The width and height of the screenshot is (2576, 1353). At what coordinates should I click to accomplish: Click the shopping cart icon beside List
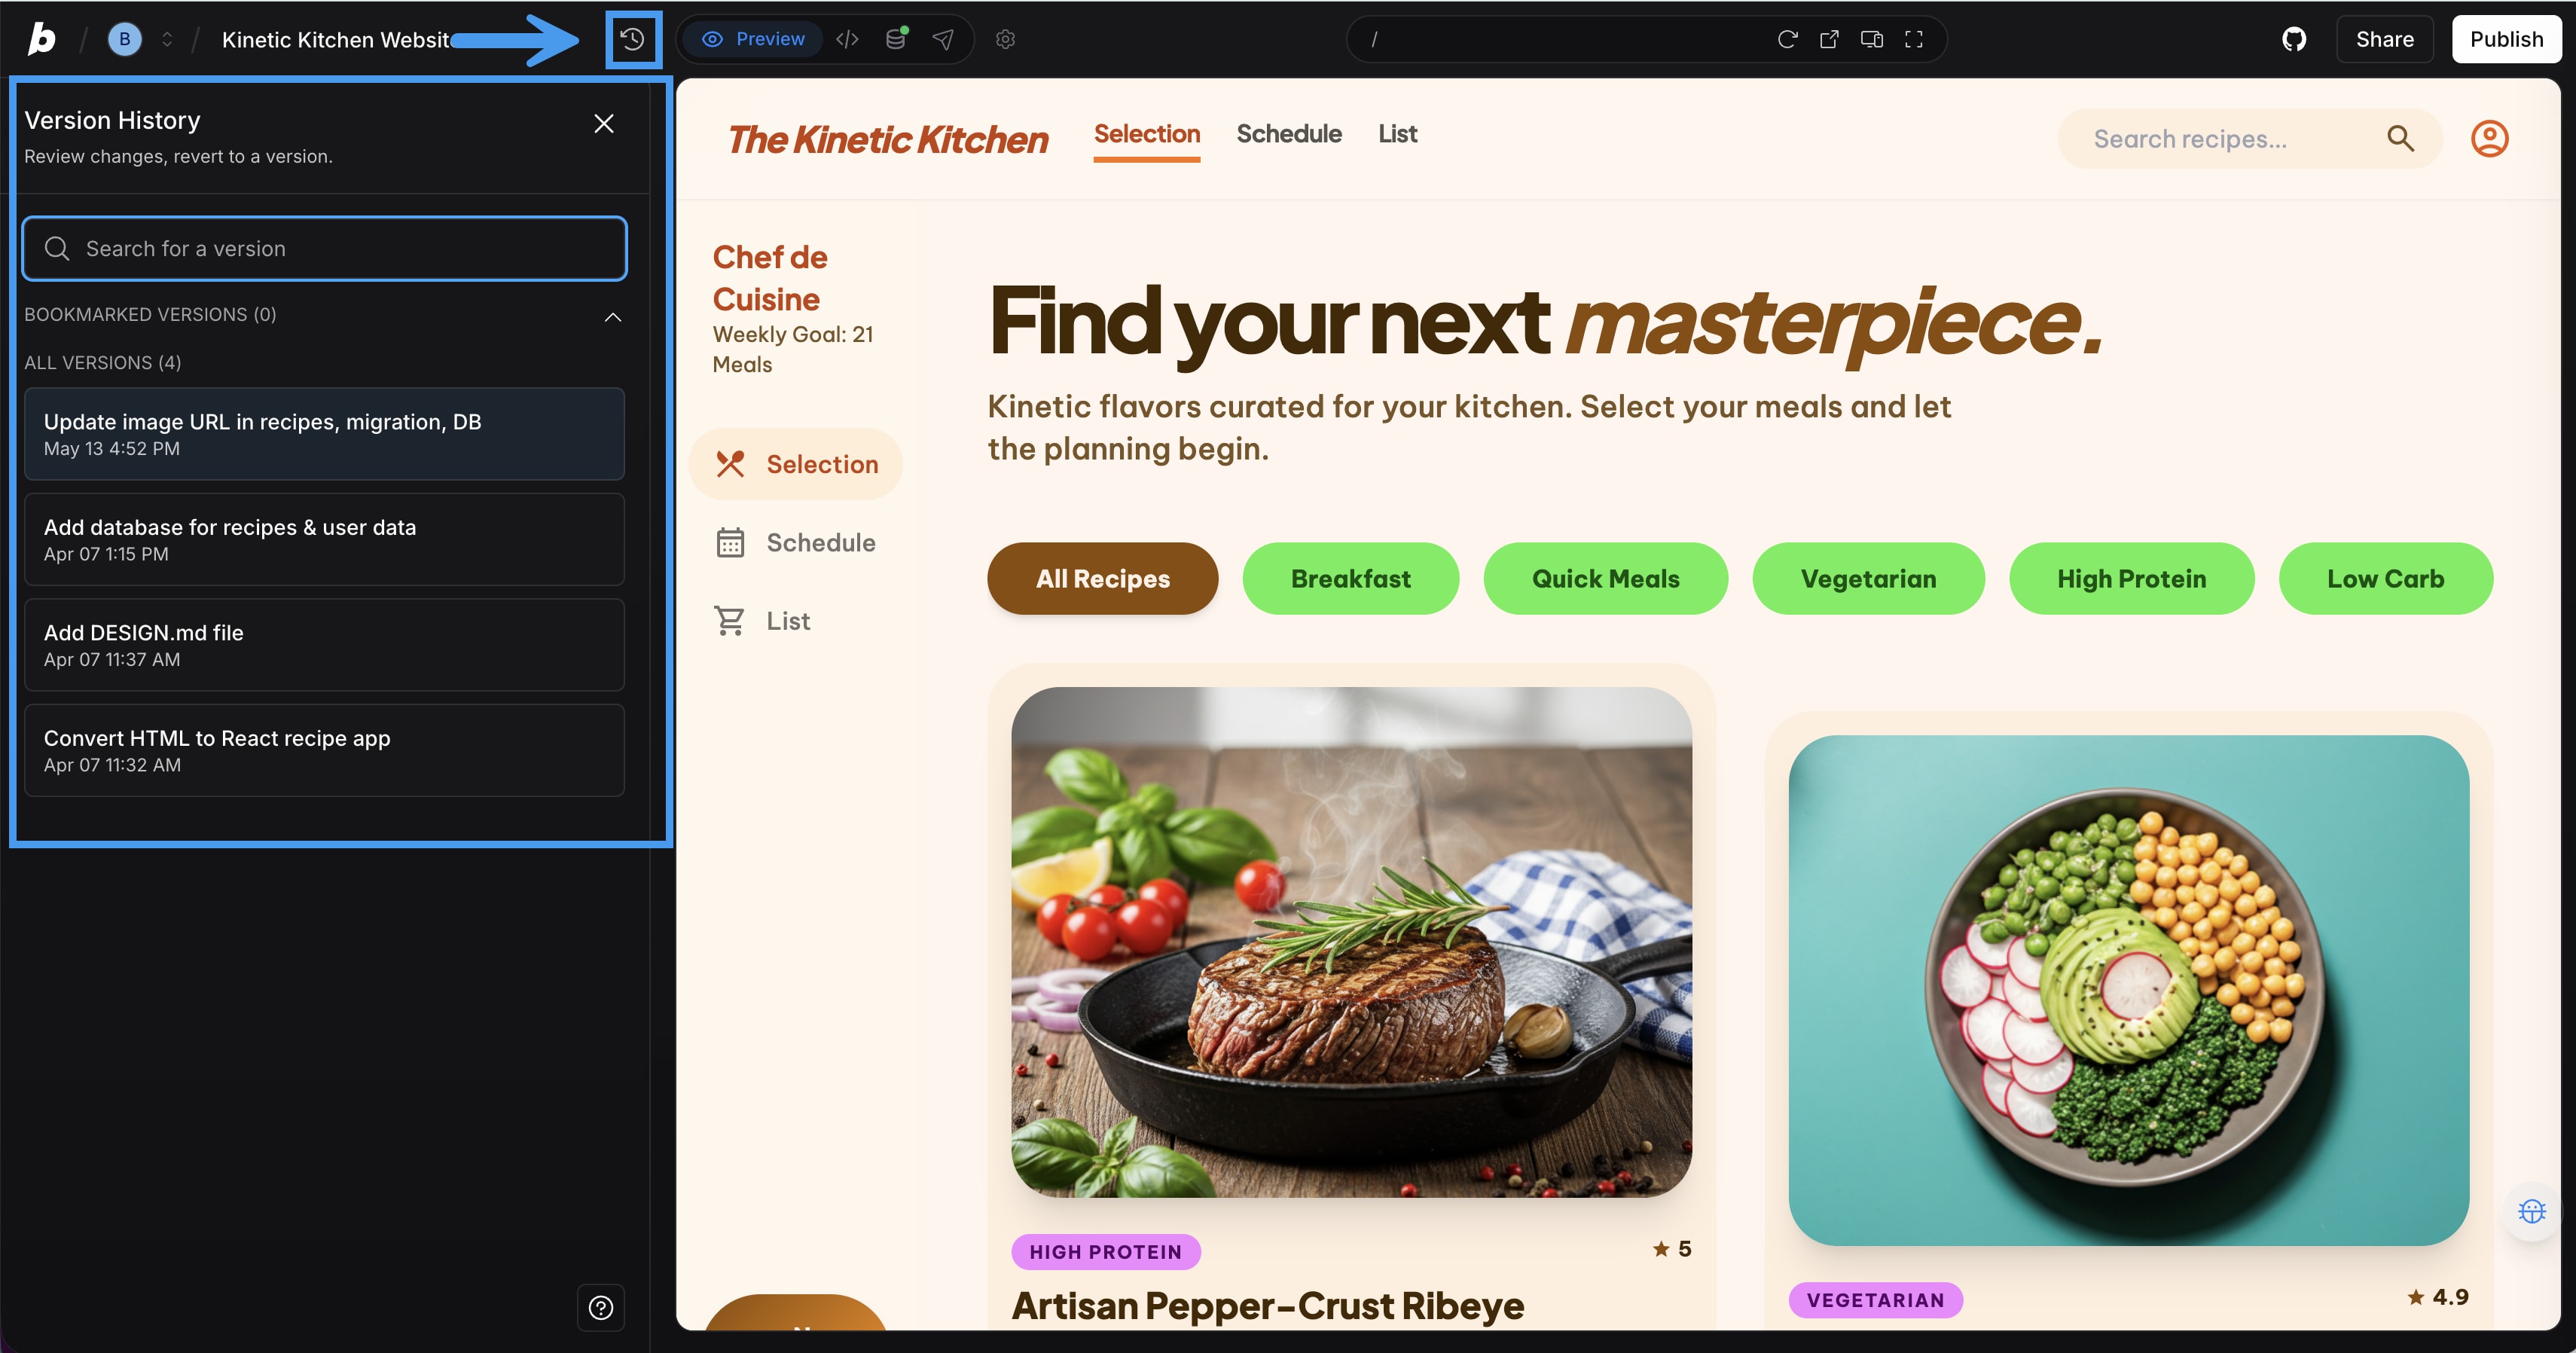coord(730,621)
